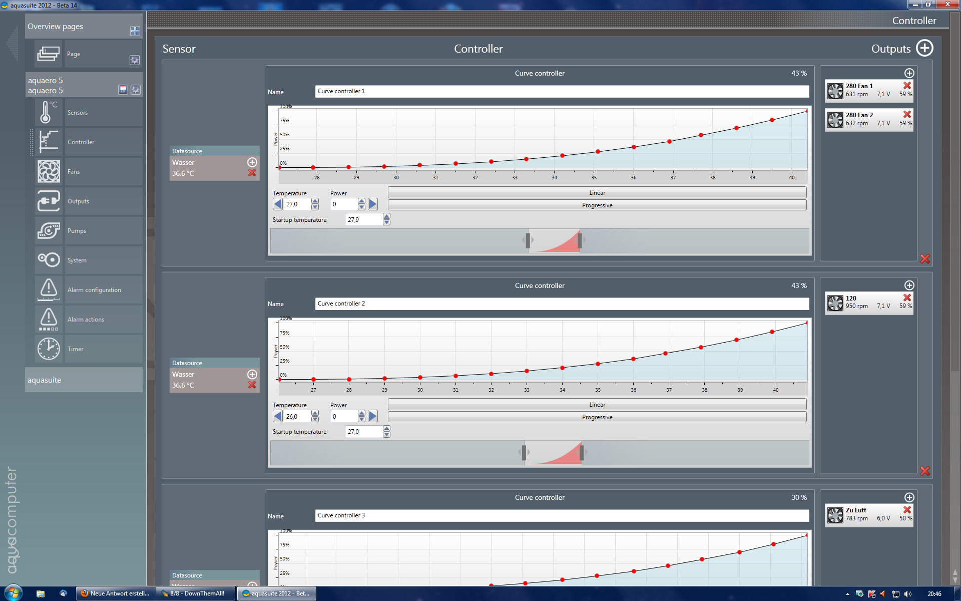Select Alarm actions in sidebar
961x601 pixels.
pos(86,320)
